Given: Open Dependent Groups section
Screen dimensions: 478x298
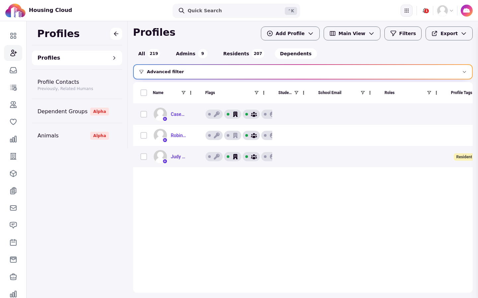Looking at the screenshot, I should point(77,111).
